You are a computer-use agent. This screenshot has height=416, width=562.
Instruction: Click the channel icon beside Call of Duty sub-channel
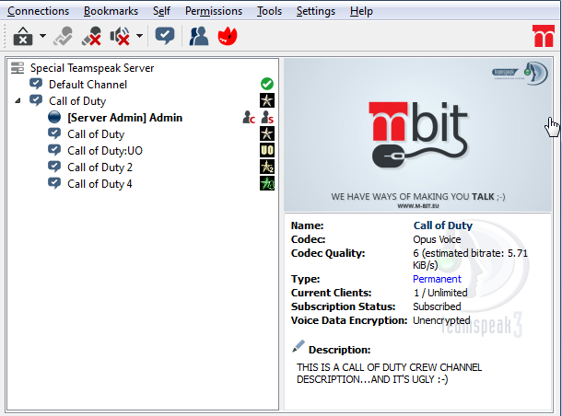(x=54, y=133)
